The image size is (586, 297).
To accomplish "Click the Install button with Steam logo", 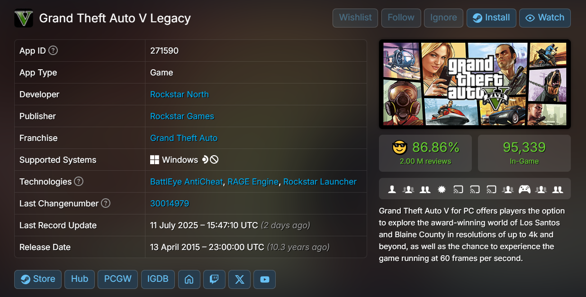I will point(491,18).
